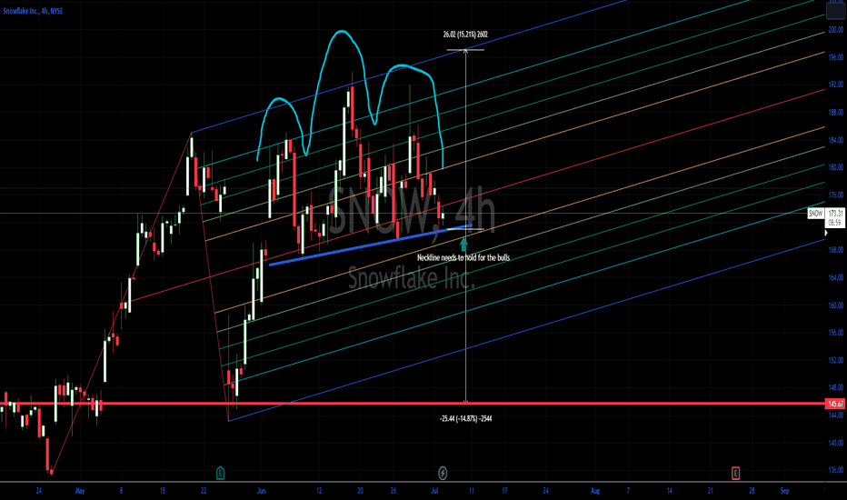Click the 156.00 price axis label
Viewport: 847px width, 500px height.
835,333
